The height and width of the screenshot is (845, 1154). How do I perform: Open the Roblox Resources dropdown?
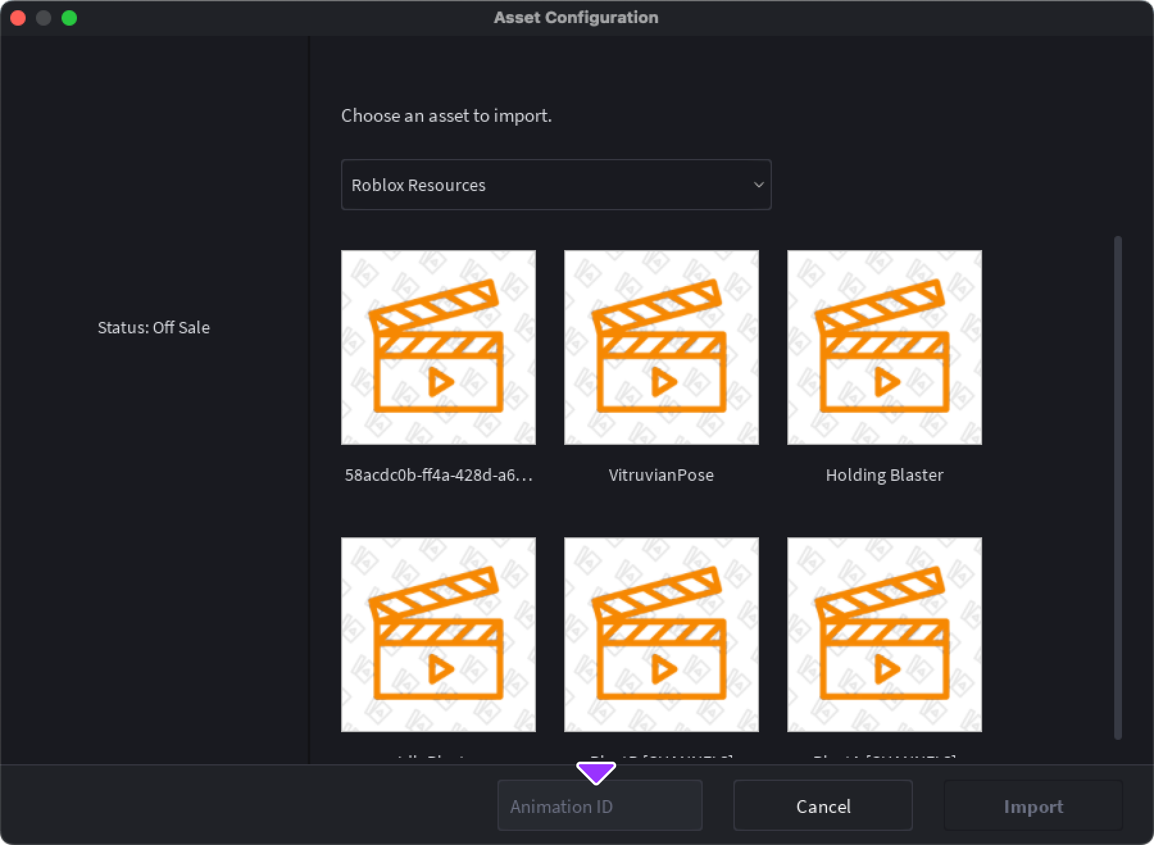[556, 185]
